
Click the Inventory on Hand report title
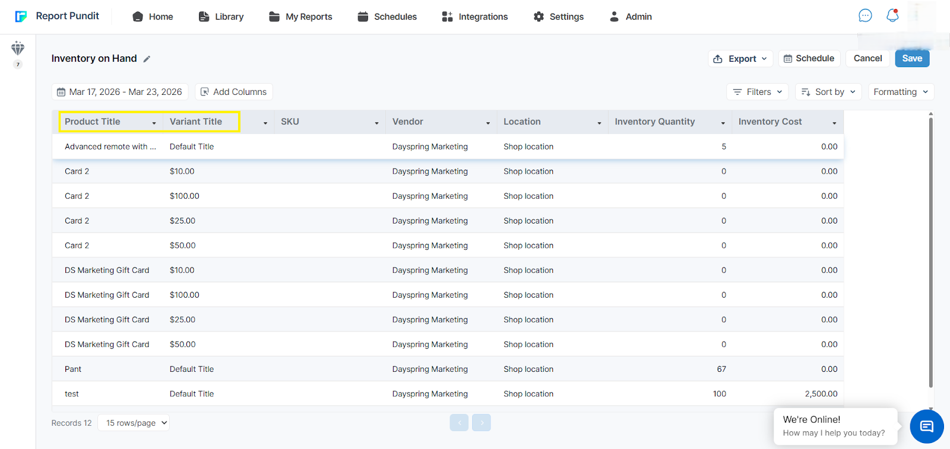click(x=94, y=58)
